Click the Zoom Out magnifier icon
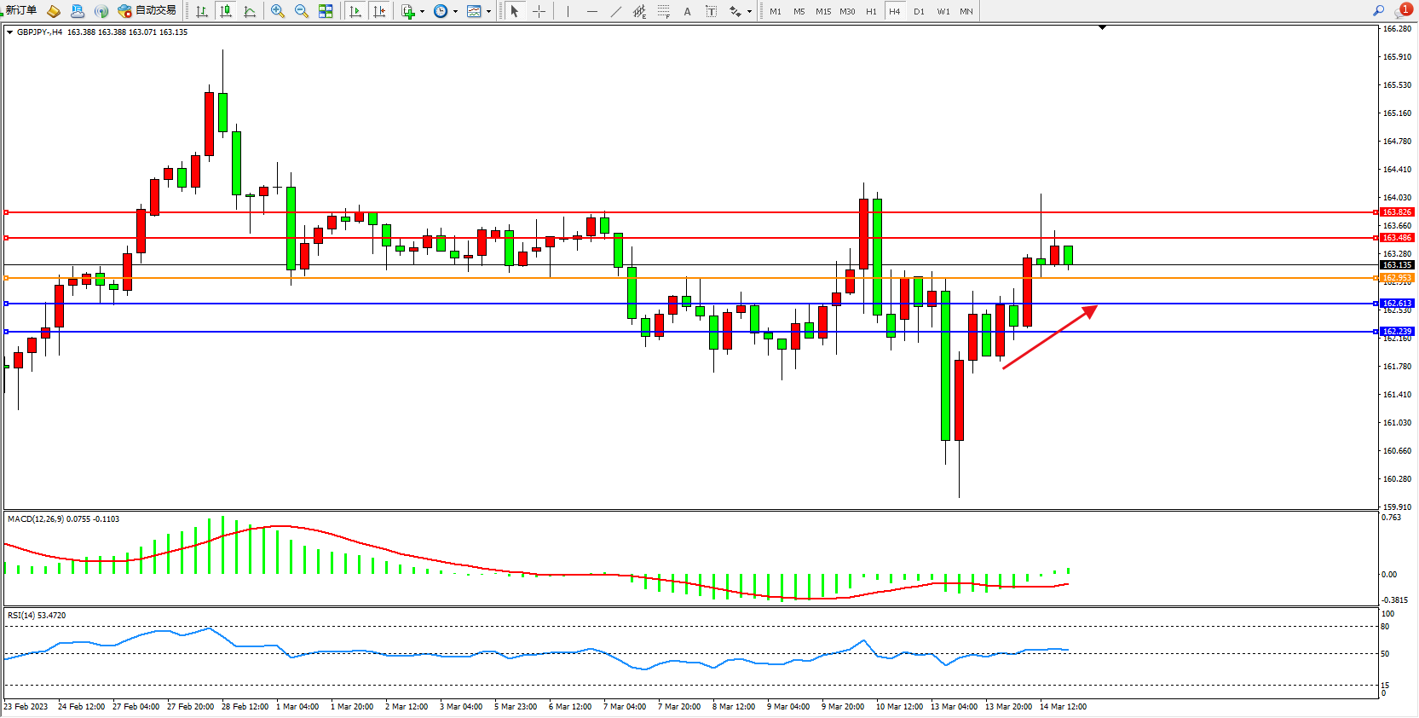The height and width of the screenshot is (718, 1419). click(301, 11)
